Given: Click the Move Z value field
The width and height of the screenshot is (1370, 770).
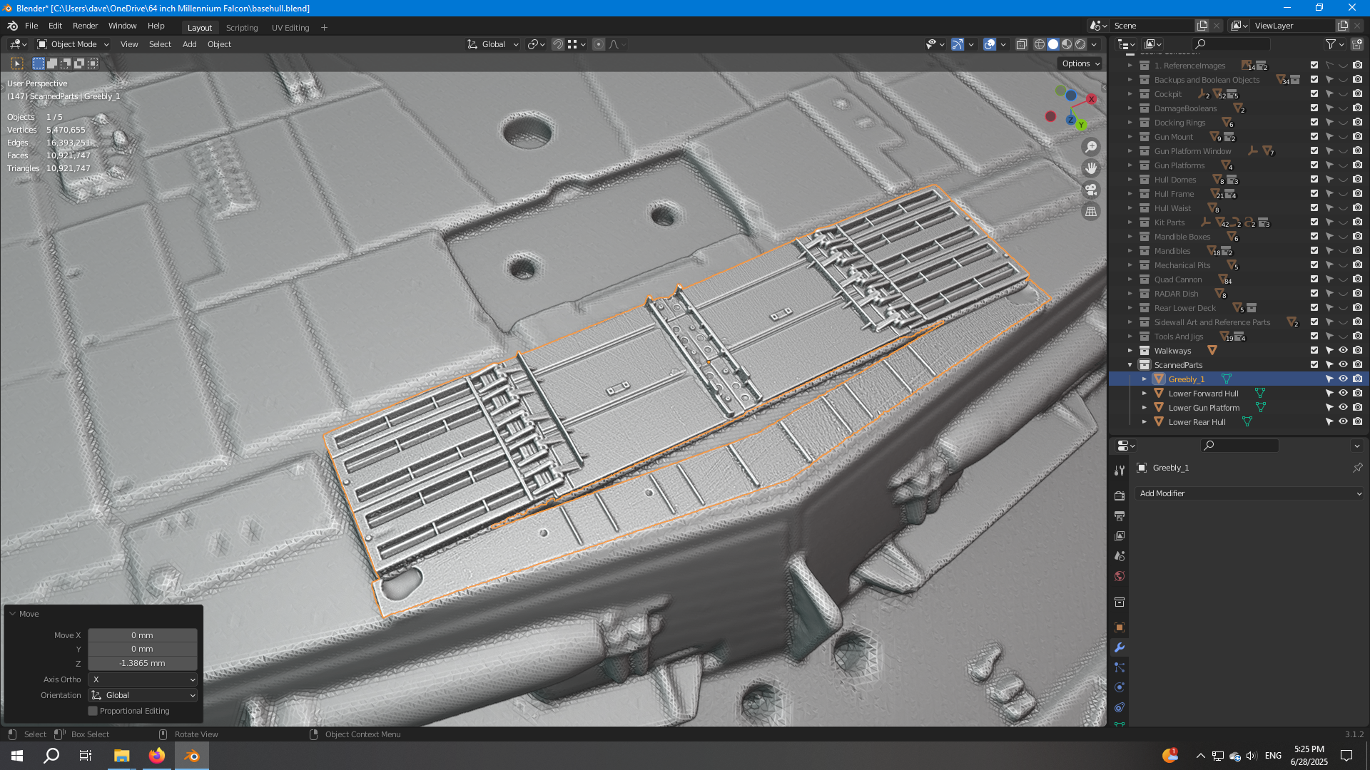Looking at the screenshot, I should [x=142, y=663].
